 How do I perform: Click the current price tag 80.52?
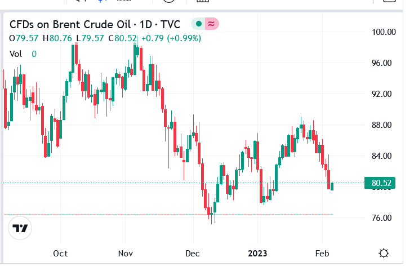(381, 183)
